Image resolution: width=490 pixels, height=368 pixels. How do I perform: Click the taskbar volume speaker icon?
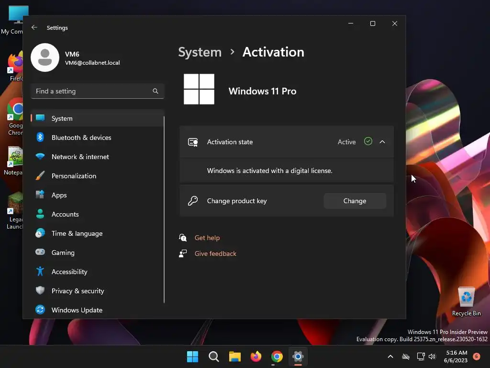point(432,356)
